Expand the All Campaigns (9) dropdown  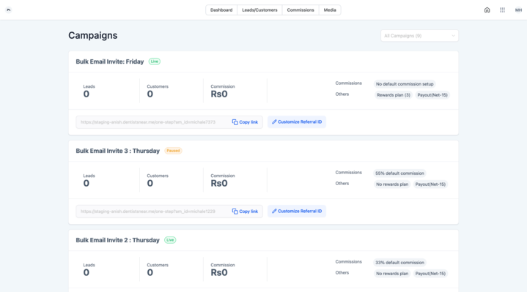point(419,36)
